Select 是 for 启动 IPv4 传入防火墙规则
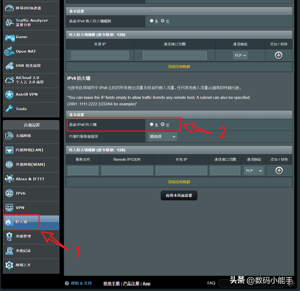This screenshot has width=300, height=291. click(151, 21)
